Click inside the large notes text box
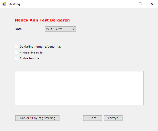Image resolution: width=158 pixels, height=131 pixels. (79, 88)
